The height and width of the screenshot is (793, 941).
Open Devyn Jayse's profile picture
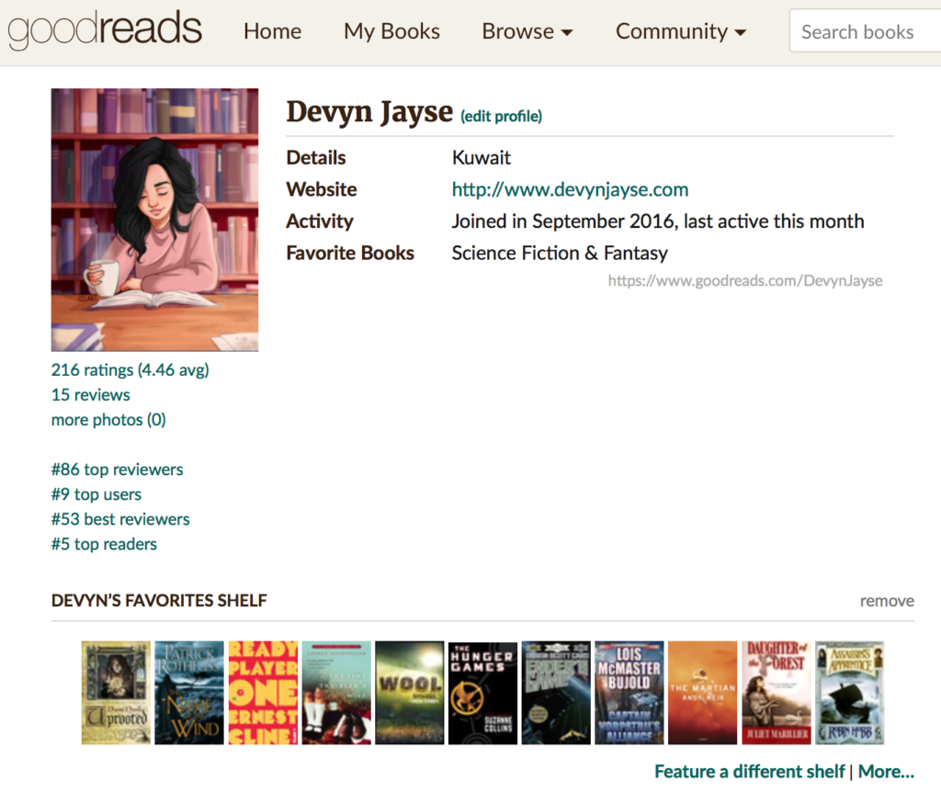tap(154, 220)
